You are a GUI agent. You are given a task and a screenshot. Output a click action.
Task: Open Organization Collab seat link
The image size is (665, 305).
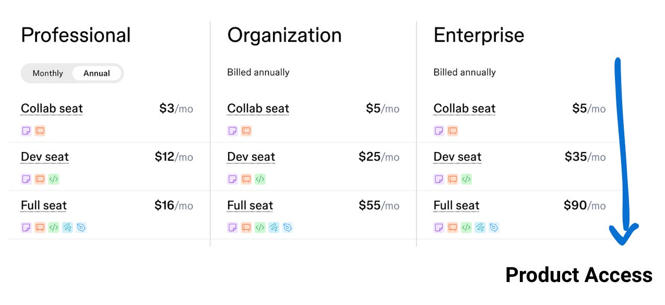[258, 109]
